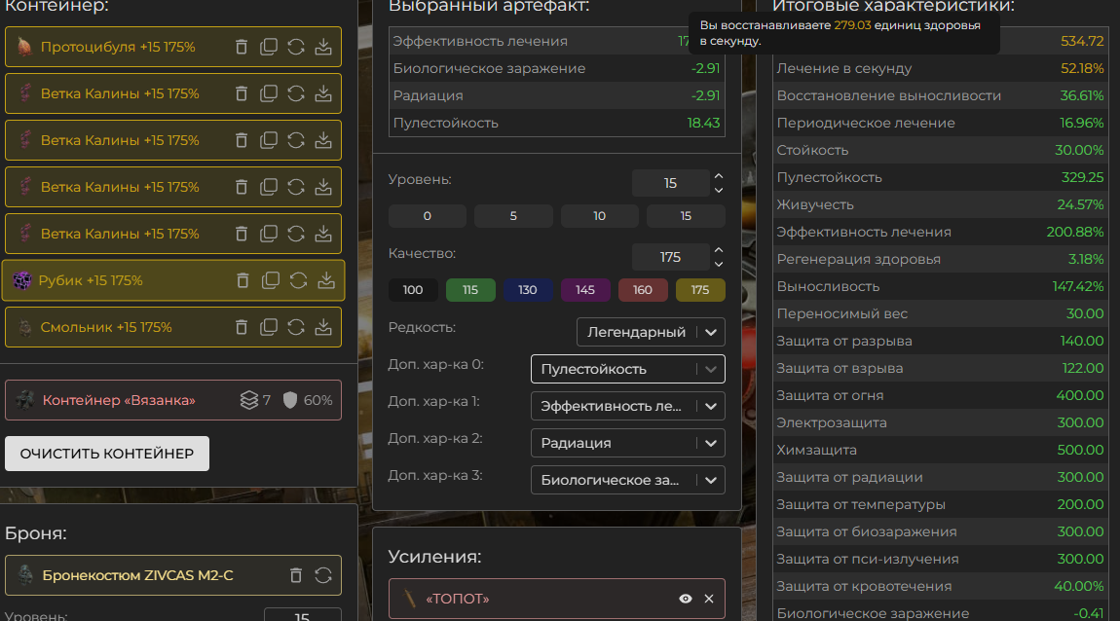
Task: Expand Доп. хар-ка 0 dropdown Пулестойкость
Action: [627, 369]
